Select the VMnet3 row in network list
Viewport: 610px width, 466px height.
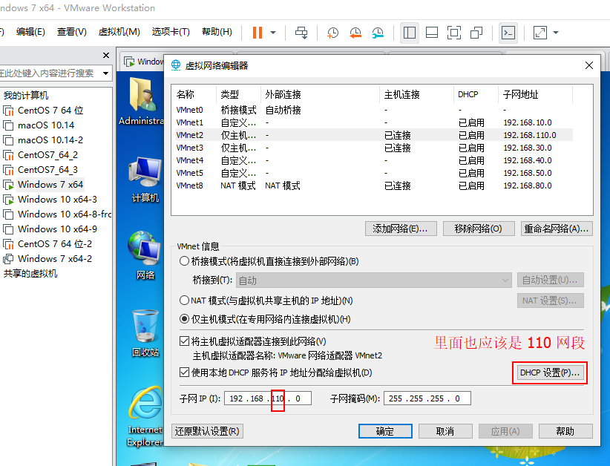374,148
